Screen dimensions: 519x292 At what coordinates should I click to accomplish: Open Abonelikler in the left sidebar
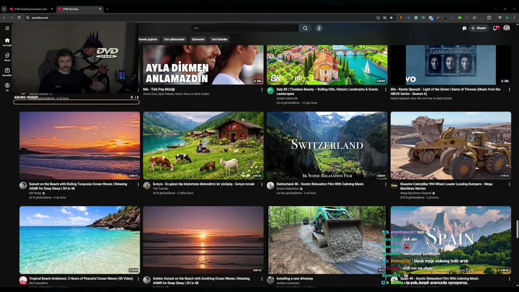pos(7,72)
